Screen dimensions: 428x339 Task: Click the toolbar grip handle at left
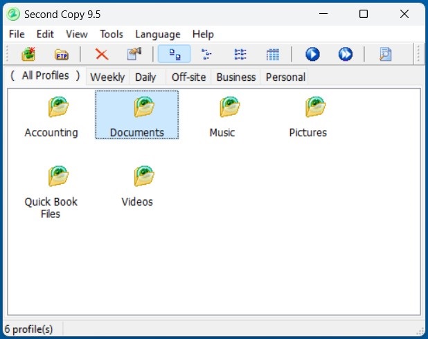click(x=8, y=54)
